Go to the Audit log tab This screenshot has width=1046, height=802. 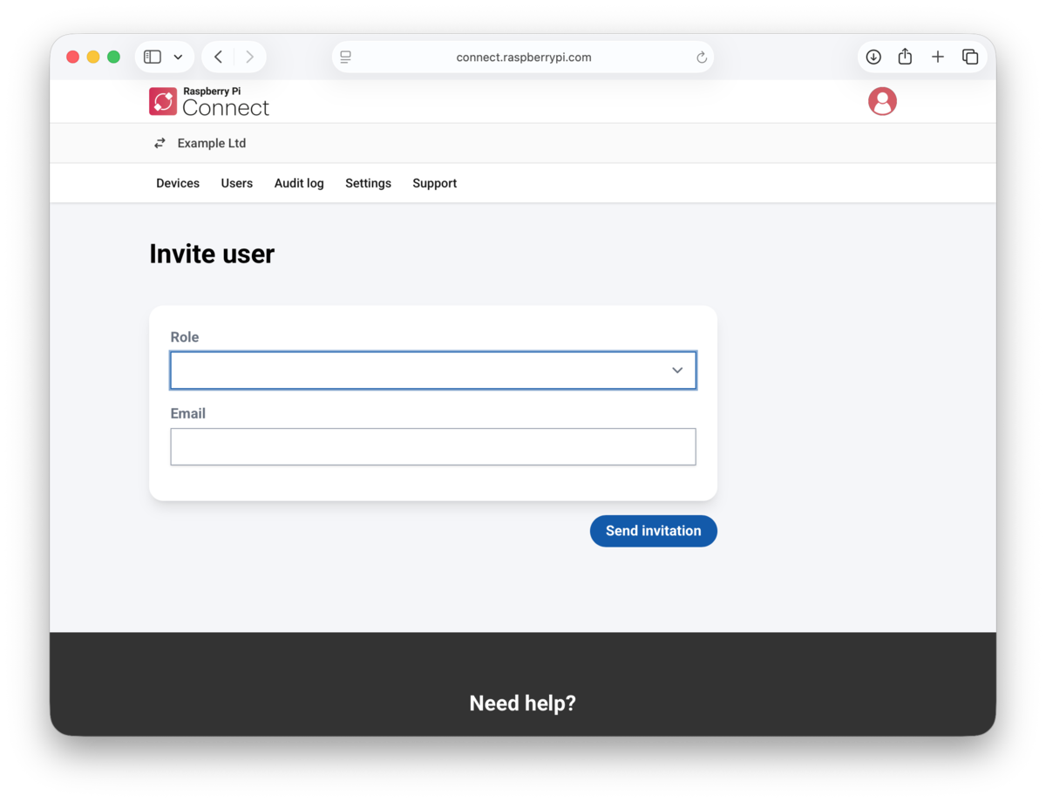[x=299, y=183]
